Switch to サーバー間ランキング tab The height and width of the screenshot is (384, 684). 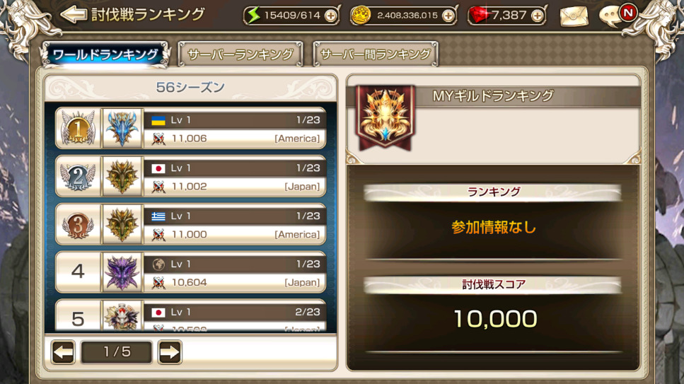pyautogui.click(x=376, y=54)
